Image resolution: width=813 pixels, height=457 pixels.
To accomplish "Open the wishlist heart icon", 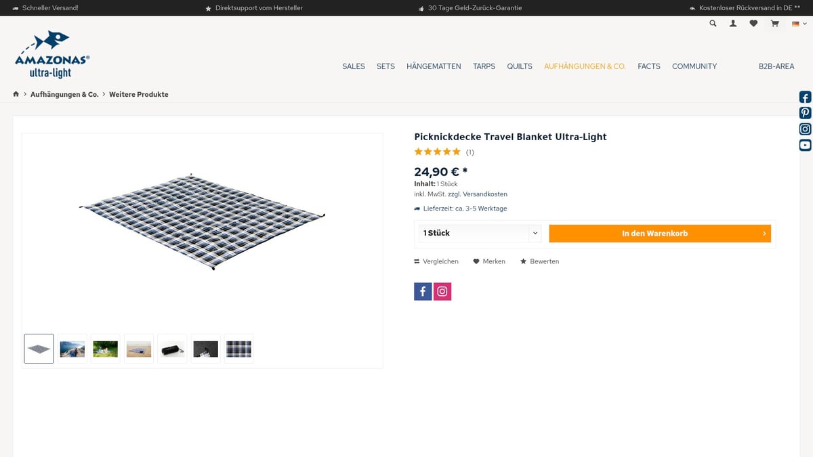I will (x=753, y=23).
